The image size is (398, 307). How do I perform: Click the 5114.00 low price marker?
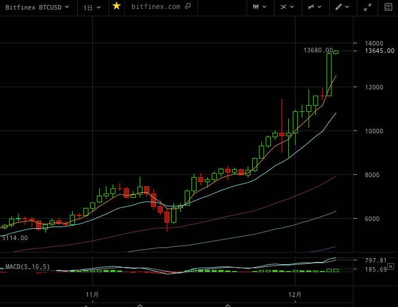15,238
